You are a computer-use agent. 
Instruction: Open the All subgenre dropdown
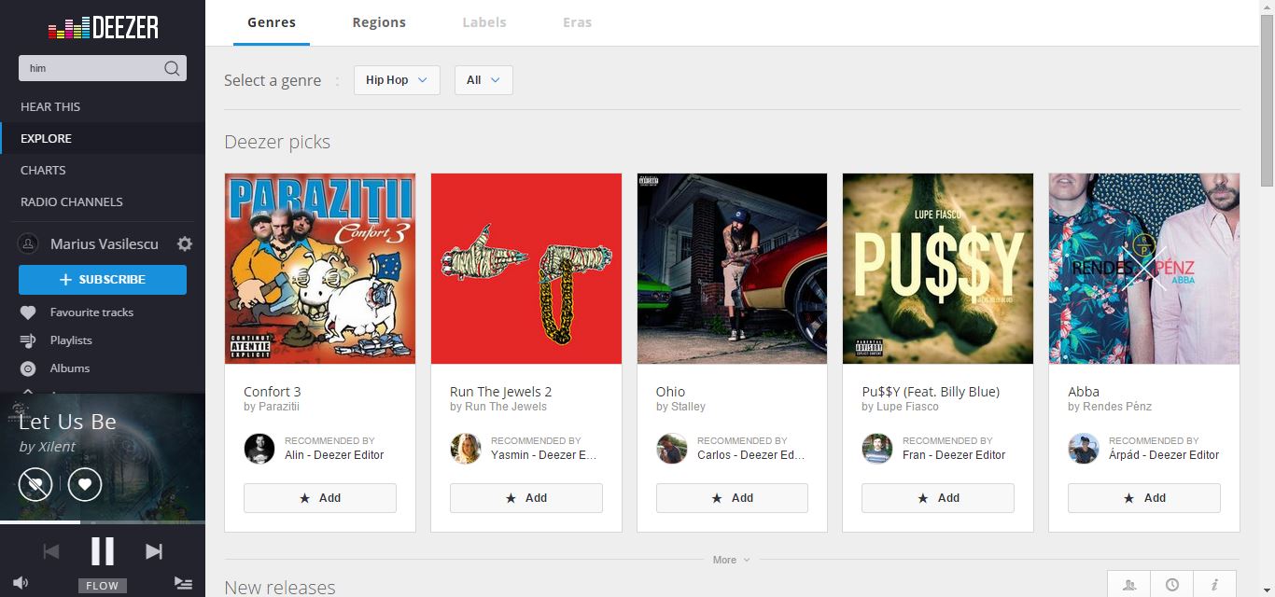pos(483,80)
